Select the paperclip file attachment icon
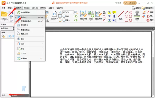 click(x=114, y=16)
